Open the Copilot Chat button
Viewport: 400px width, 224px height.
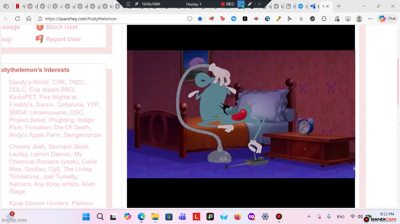(387, 19)
